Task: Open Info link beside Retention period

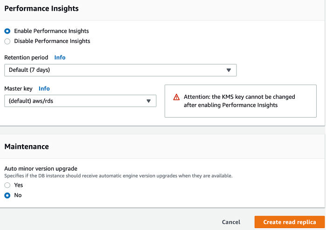Action: [60, 57]
